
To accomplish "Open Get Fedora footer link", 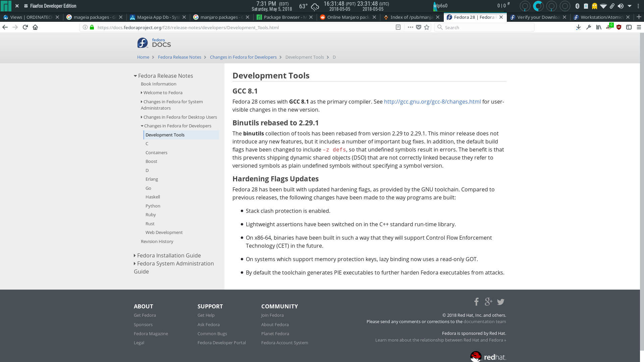I will point(145,315).
